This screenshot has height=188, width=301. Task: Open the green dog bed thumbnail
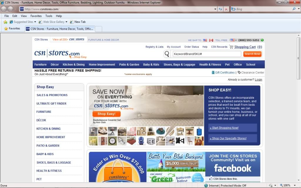(160, 131)
